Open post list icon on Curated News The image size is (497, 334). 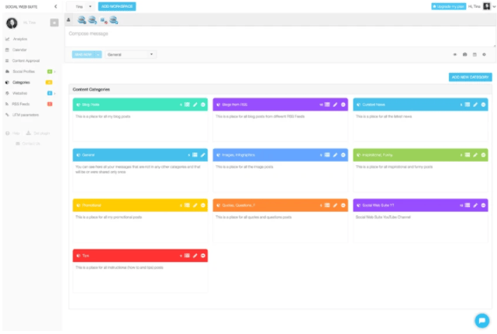(x=467, y=104)
